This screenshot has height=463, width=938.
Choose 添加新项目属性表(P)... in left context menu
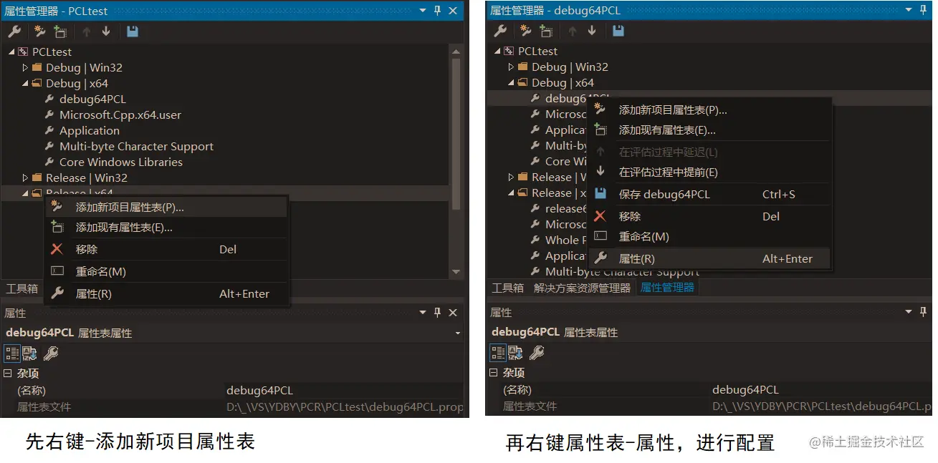pyautogui.click(x=166, y=208)
